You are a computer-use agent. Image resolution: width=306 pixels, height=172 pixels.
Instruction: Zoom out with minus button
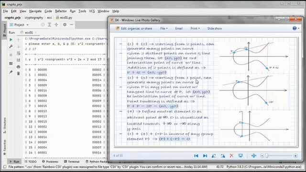(262, 156)
